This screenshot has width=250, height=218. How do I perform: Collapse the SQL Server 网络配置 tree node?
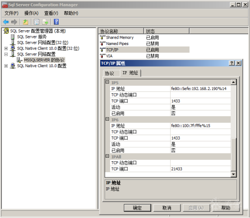pyautogui.click(x=6, y=54)
